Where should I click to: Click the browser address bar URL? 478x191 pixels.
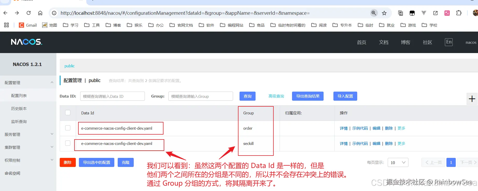click(185, 13)
